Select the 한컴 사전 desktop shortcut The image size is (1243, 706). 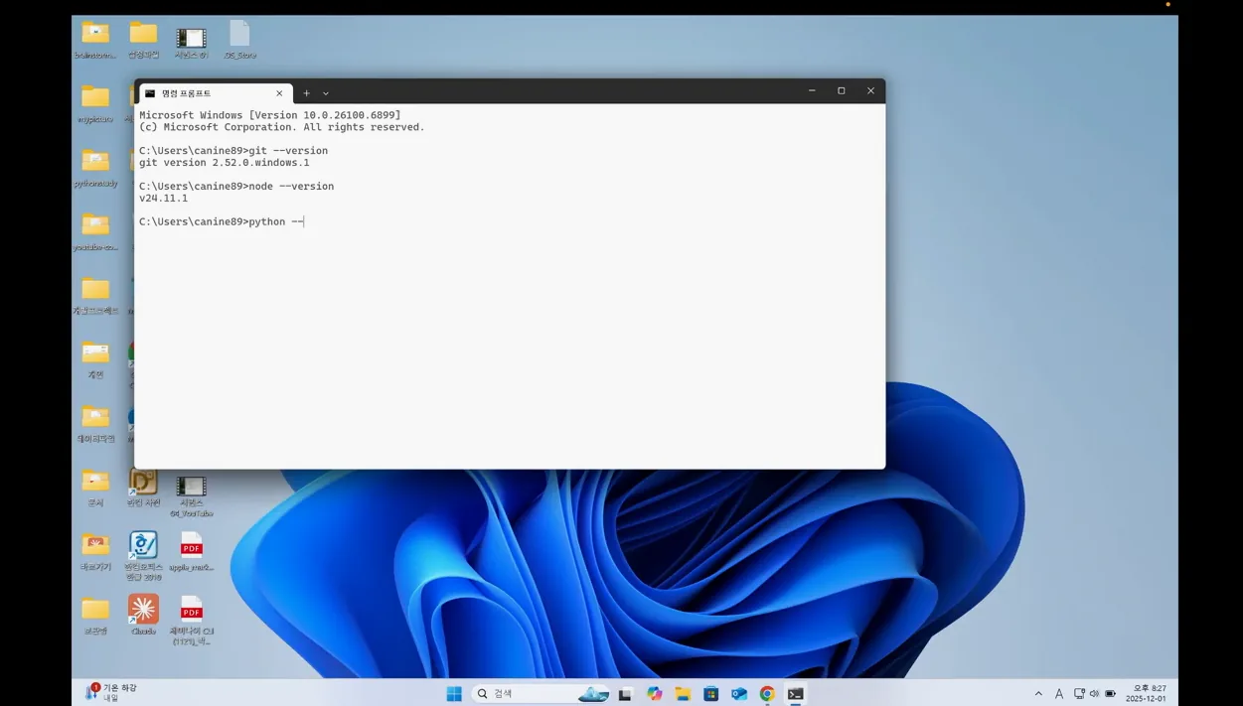(x=143, y=487)
